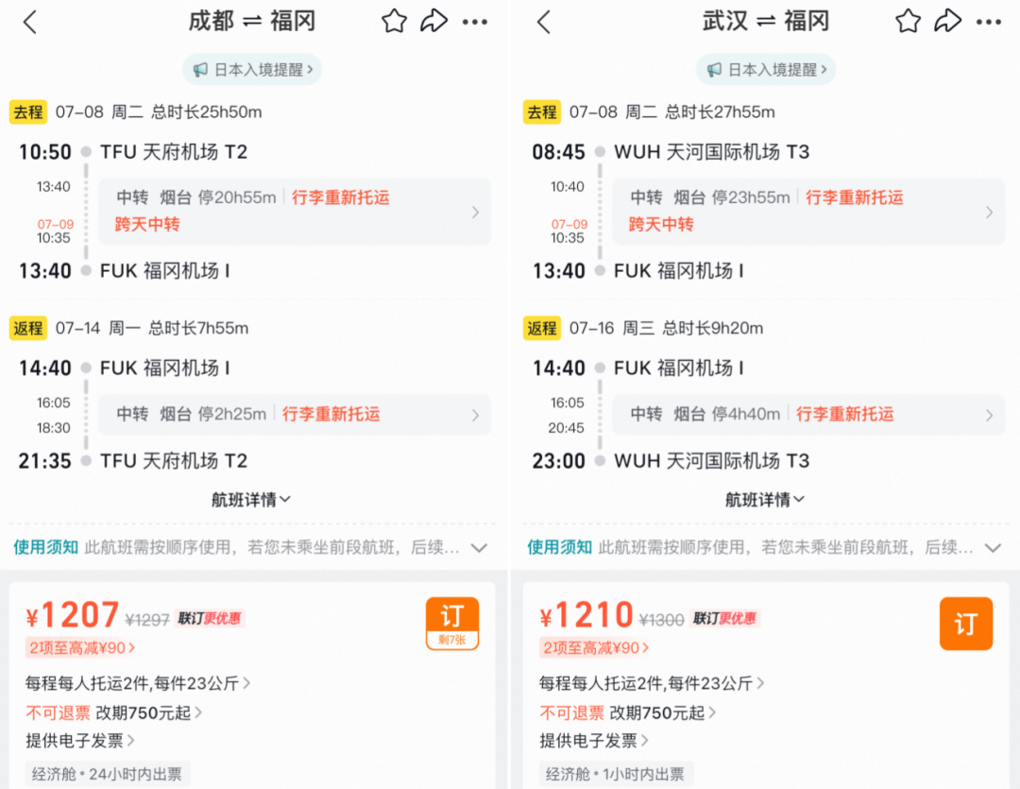This screenshot has width=1020, height=789.
Task: Tap the favorite star for 成都⇌福冈 itinerary
Action: 393,21
